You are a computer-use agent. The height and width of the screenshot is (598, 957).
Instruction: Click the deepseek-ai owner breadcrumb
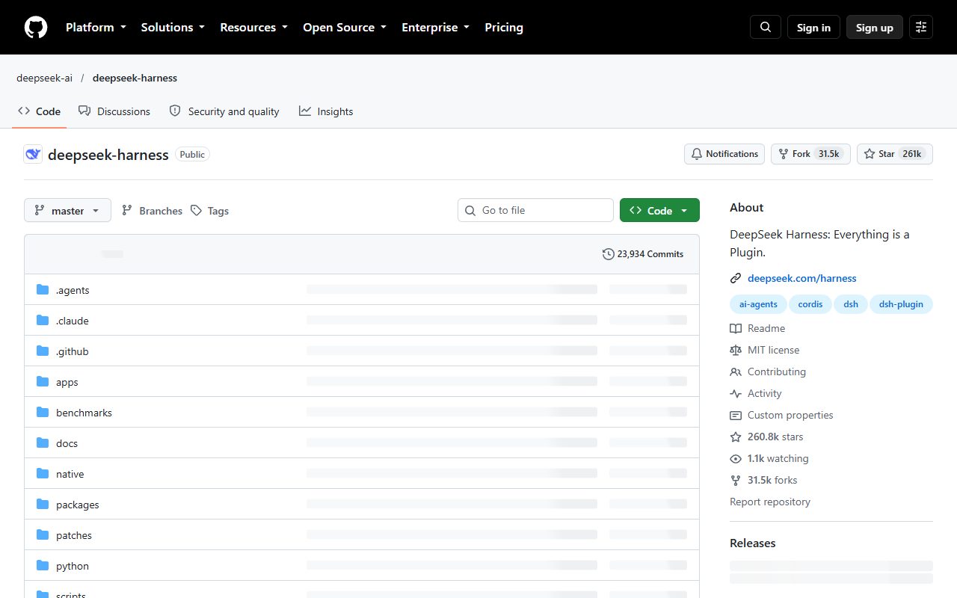[45, 78]
